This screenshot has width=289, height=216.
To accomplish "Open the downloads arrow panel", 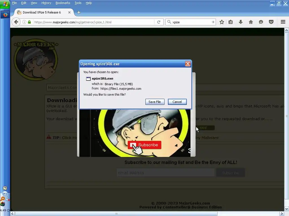I will (x=241, y=22).
